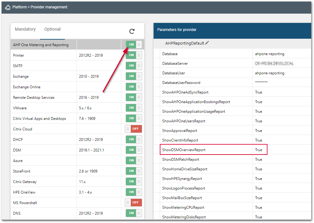Toggle the Exchange 2010 - 2019 provider switch
Screen dimensions: 314x223
[x=134, y=76]
